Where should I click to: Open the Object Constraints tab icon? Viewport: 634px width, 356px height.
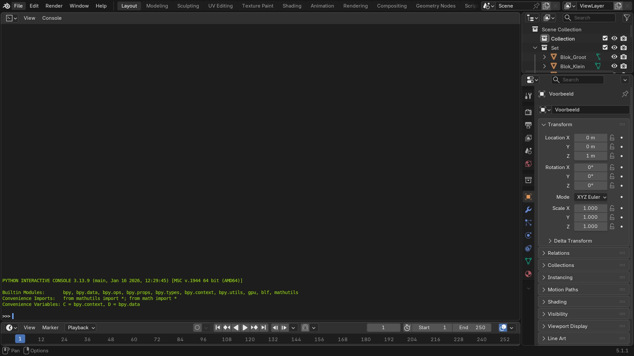[528, 248]
